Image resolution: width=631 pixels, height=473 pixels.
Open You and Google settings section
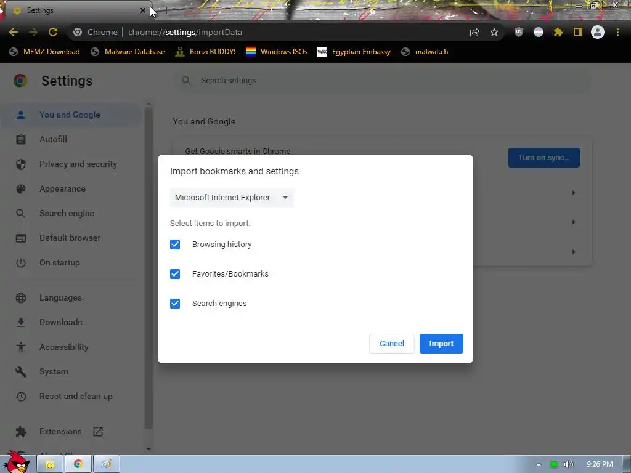[x=70, y=115]
